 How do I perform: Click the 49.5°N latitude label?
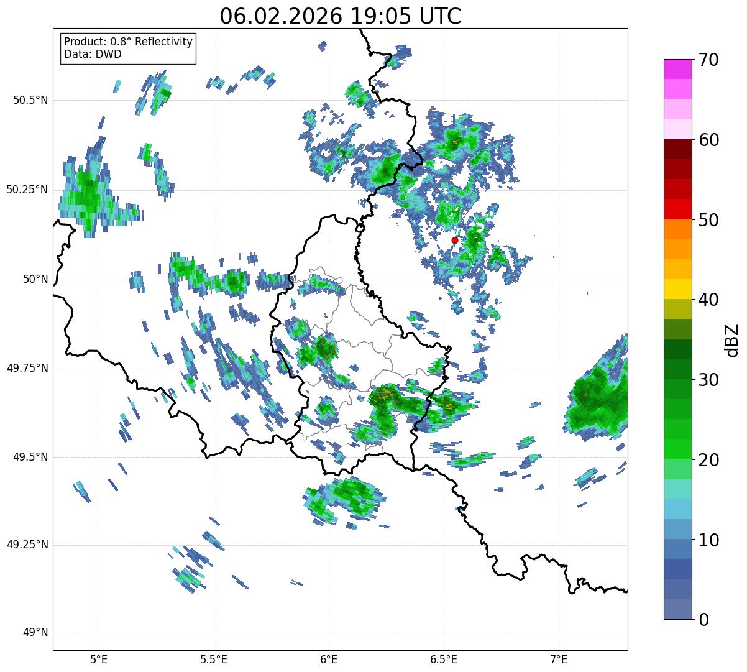(30, 457)
